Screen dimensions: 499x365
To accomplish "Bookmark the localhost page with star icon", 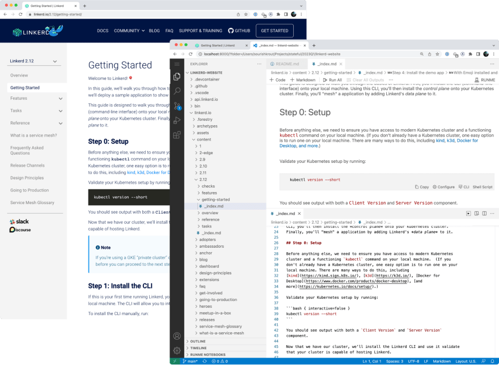I will pos(437,54).
